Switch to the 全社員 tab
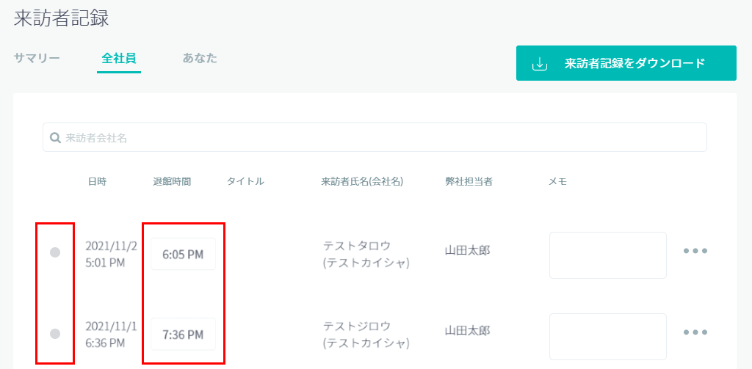752x369 pixels. click(x=119, y=59)
